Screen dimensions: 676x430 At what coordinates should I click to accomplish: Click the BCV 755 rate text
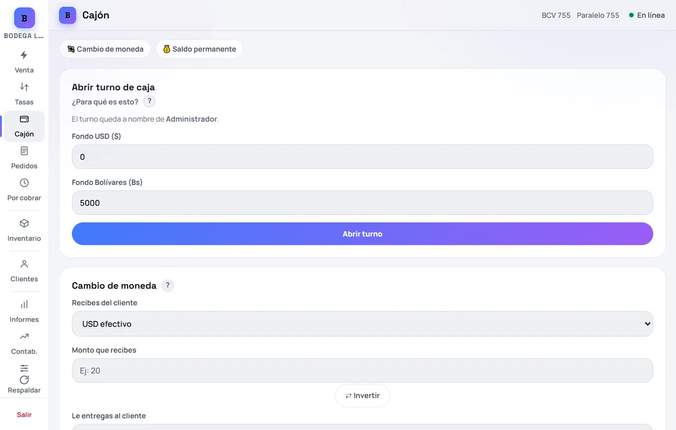[556, 15]
